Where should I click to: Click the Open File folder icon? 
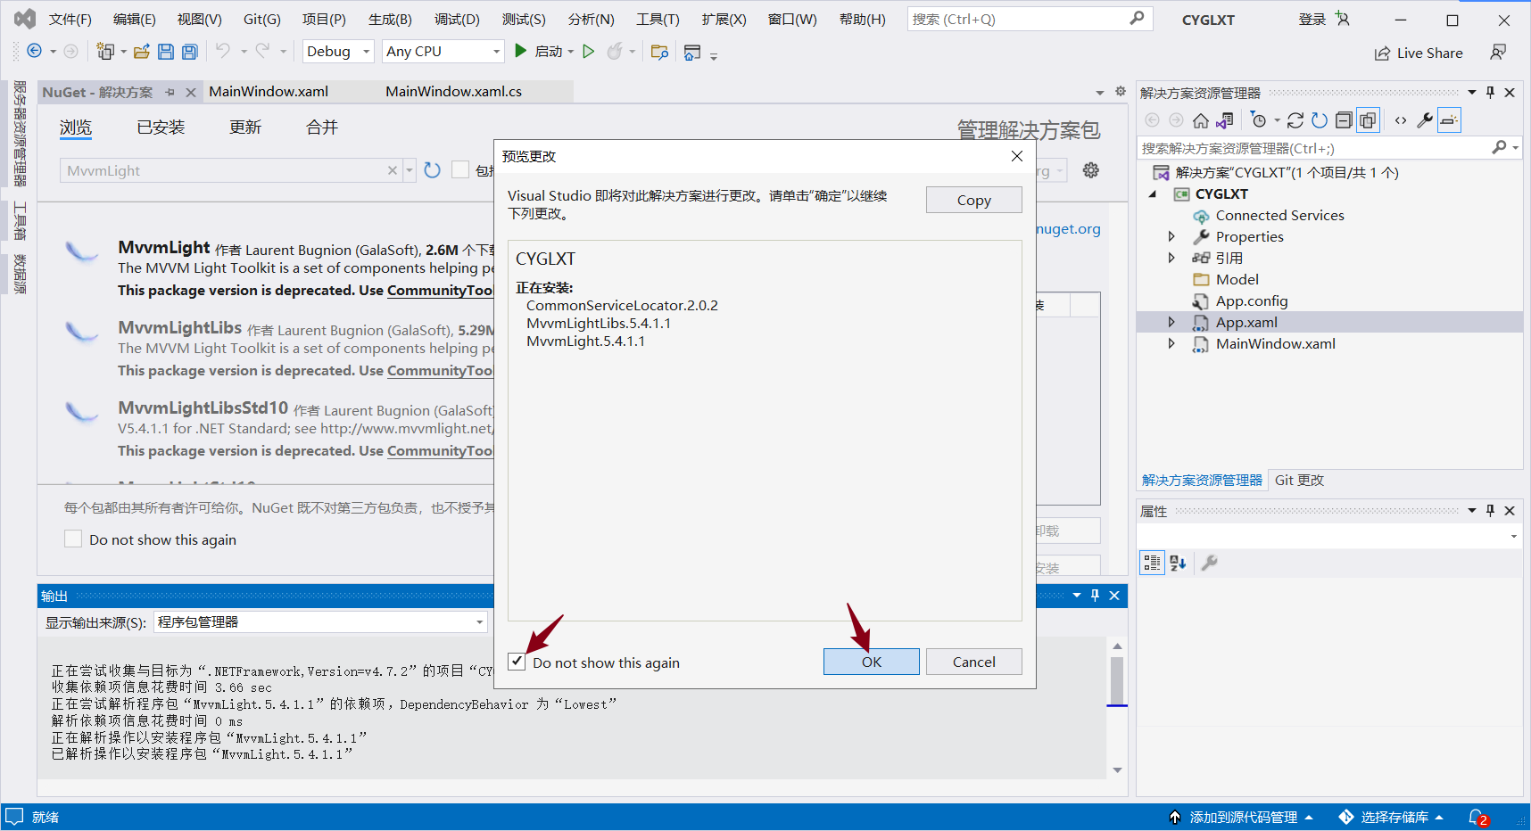pyautogui.click(x=141, y=52)
